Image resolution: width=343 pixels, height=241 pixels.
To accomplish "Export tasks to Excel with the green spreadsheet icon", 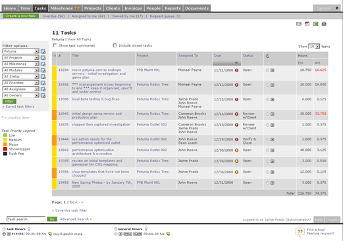I will 315,24.
